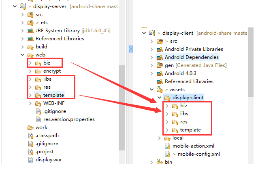Click the .project file icon
The width and height of the screenshot is (258, 171).
tap(31, 152)
